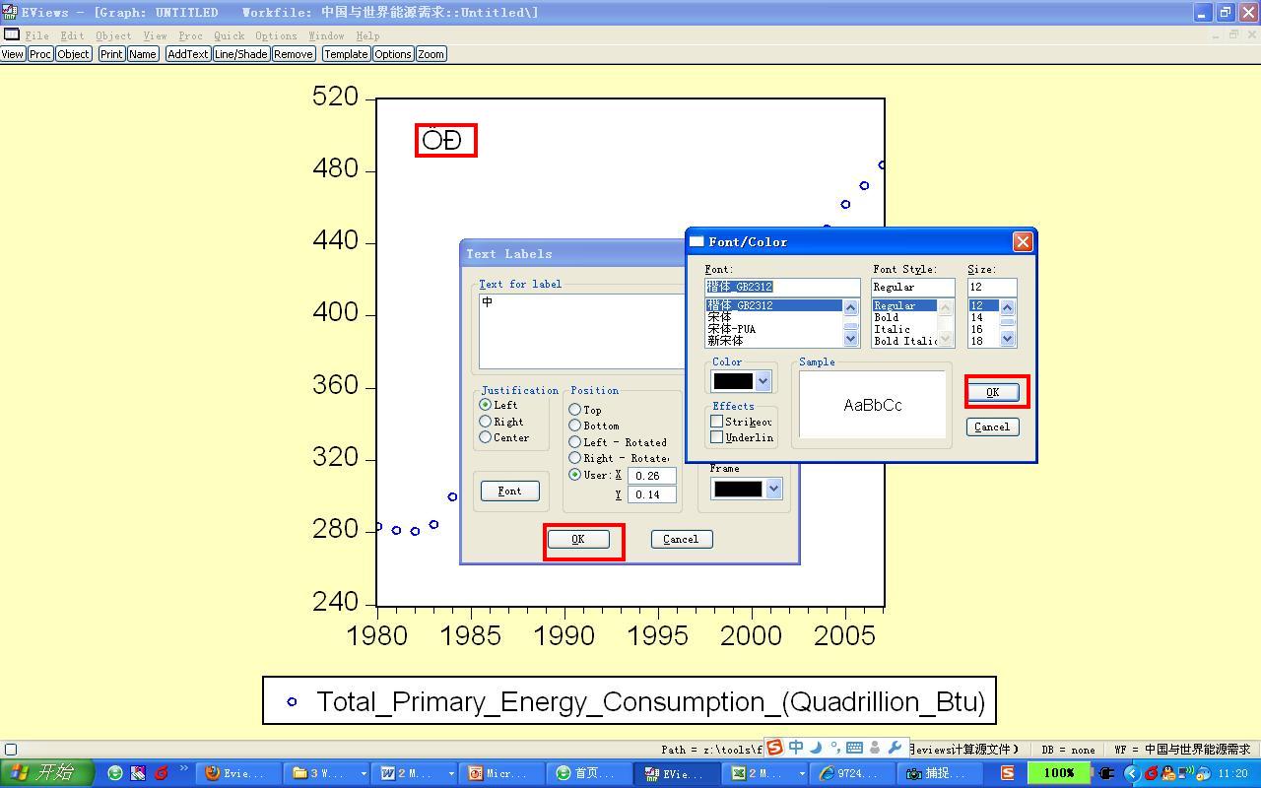The width and height of the screenshot is (1261, 788).
Task: Open the Help menu
Action: tap(367, 35)
